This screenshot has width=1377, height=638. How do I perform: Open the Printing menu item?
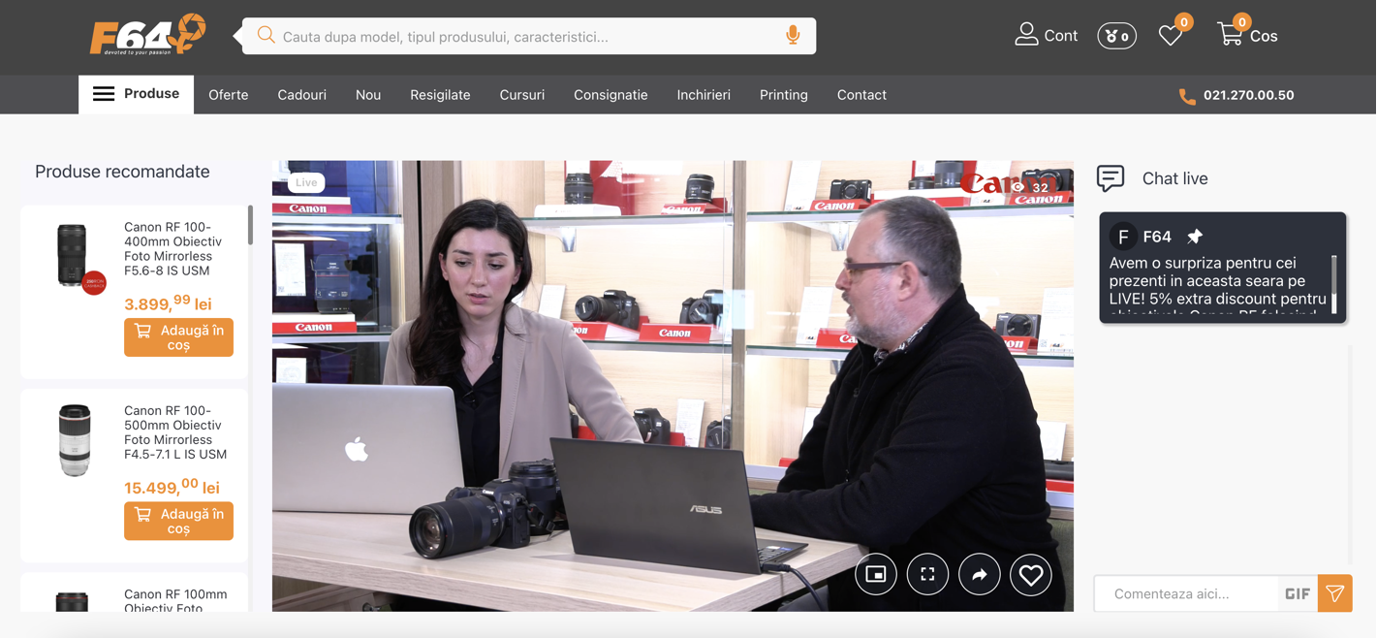[x=784, y=95]
